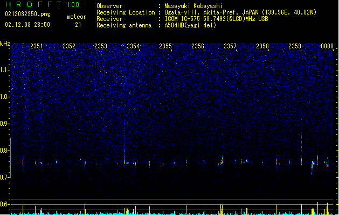Click the 0.6 kHz axis label
Image resolution: width=339 pixels, height=215 pixels.
click(4, 204)
